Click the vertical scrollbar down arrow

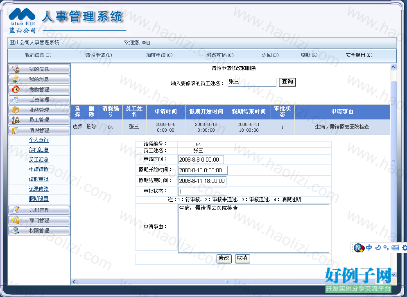(x=393, y=274)
